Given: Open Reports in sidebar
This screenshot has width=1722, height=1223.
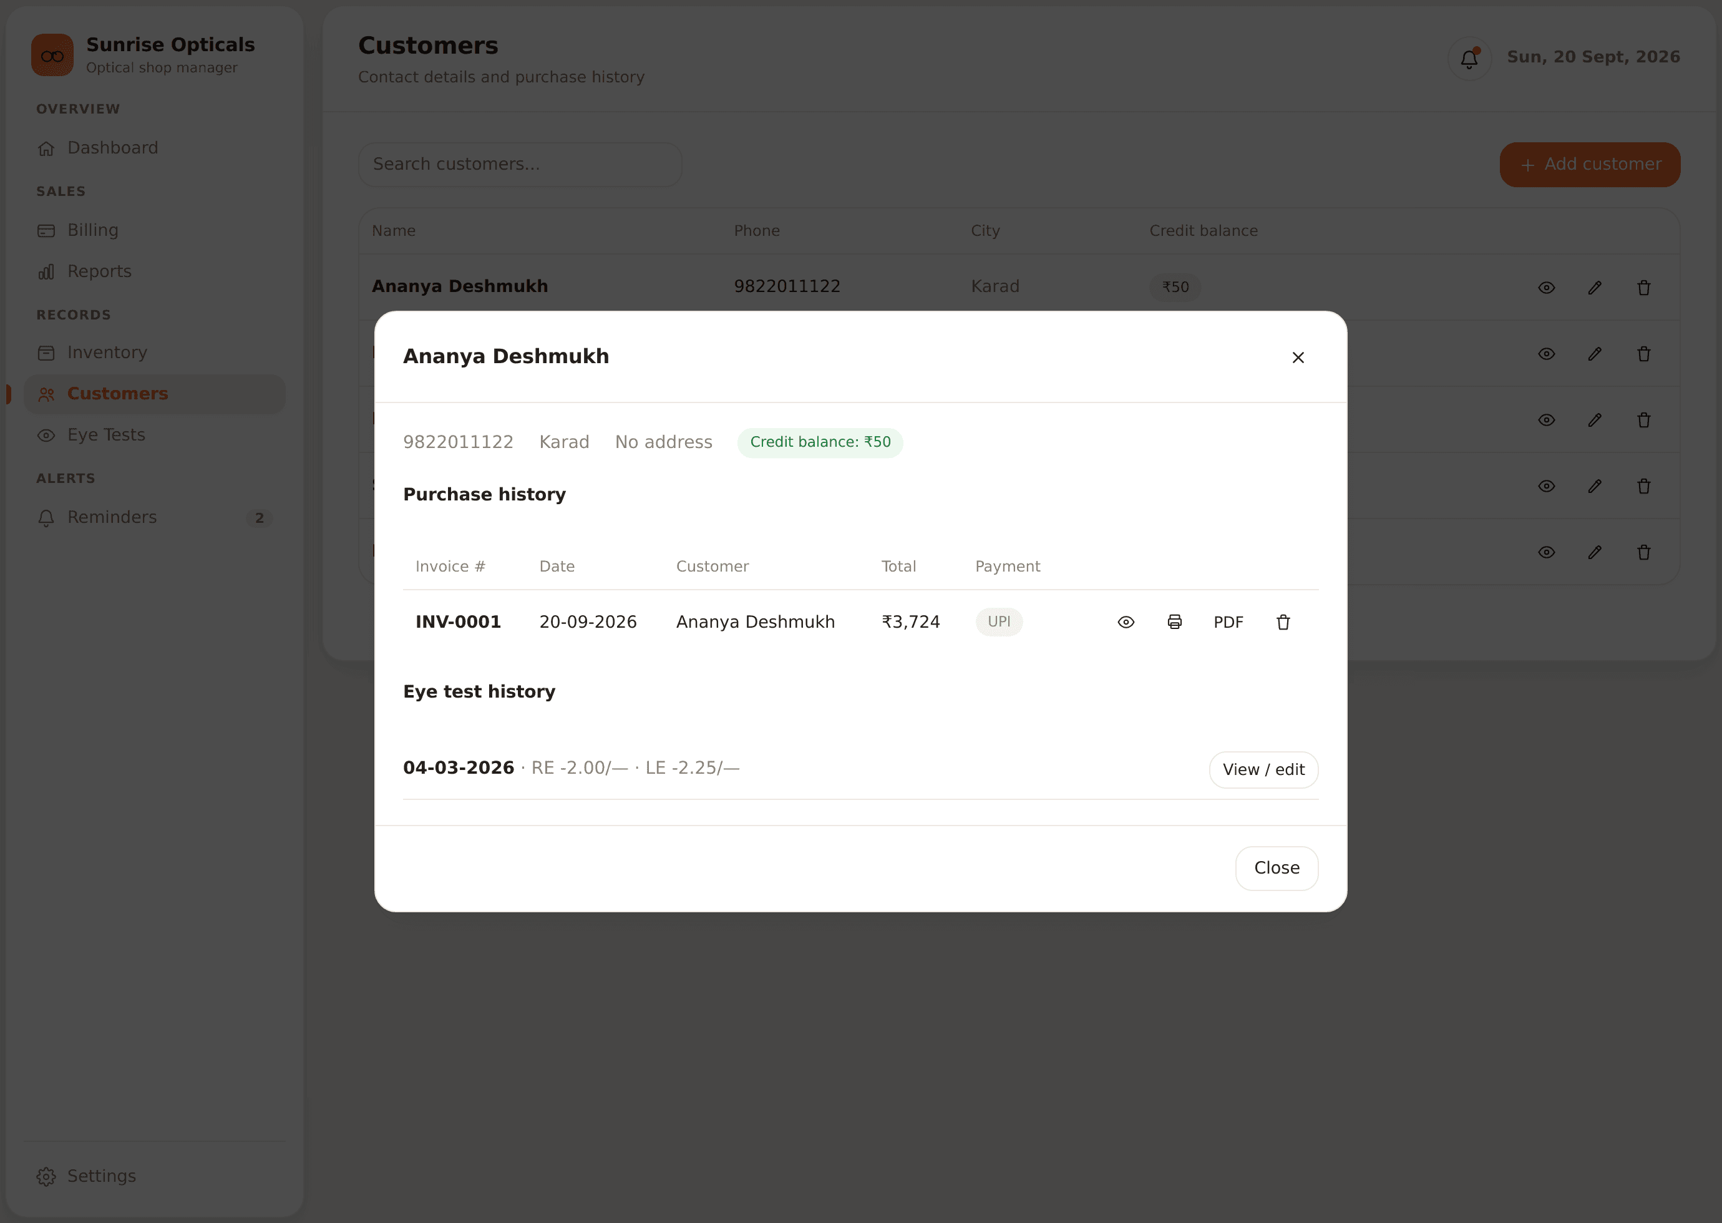Looking at the screenshot, I should pyautogui.click(x=154, y=271).
